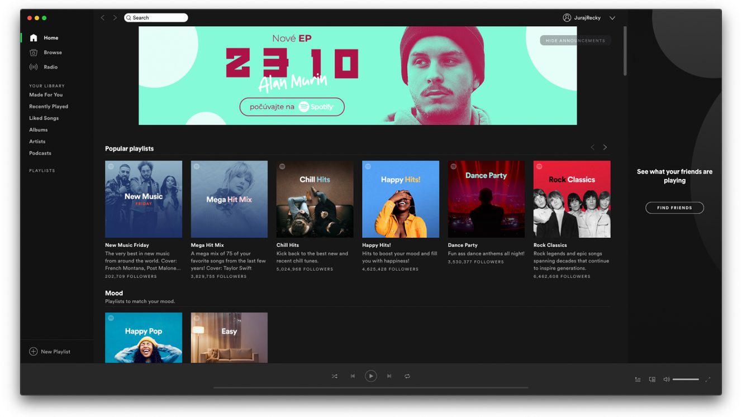Open Artists in library

coord(37,142)
